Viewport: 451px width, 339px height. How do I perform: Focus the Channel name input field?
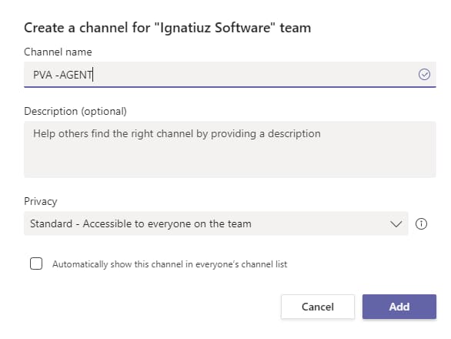tap(230, 75)
